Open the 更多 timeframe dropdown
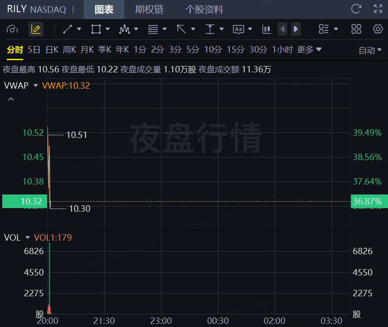 pyautogui.click(x=309, y=50)
